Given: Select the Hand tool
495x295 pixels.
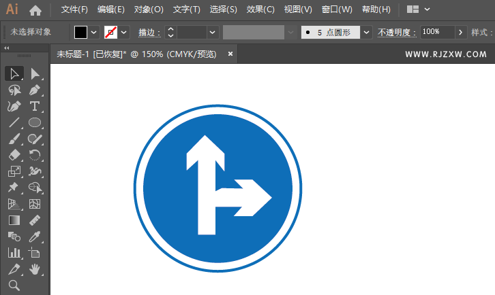Looking at the screenshot, I should pos(35,269).
